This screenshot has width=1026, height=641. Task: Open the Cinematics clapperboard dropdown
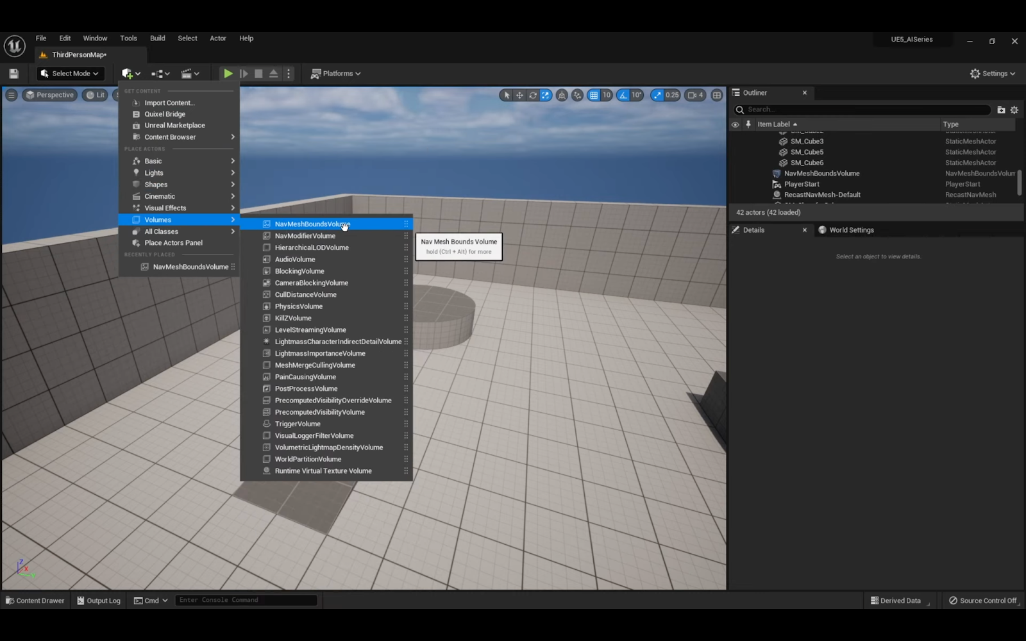(190, 74)
